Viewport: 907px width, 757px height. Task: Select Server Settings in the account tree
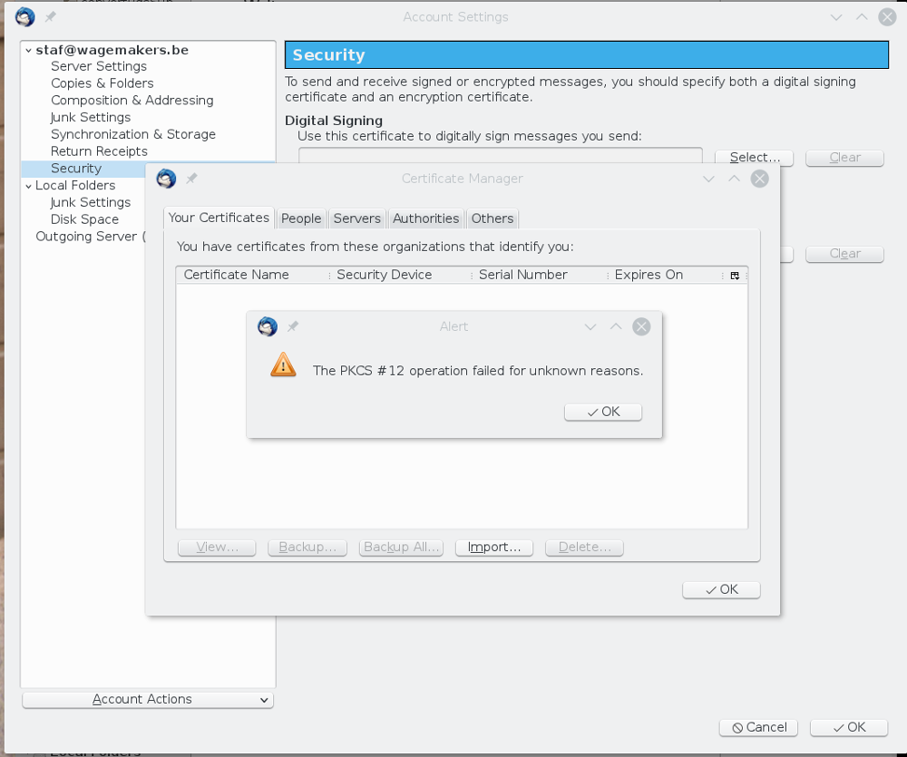click(98, 66)
